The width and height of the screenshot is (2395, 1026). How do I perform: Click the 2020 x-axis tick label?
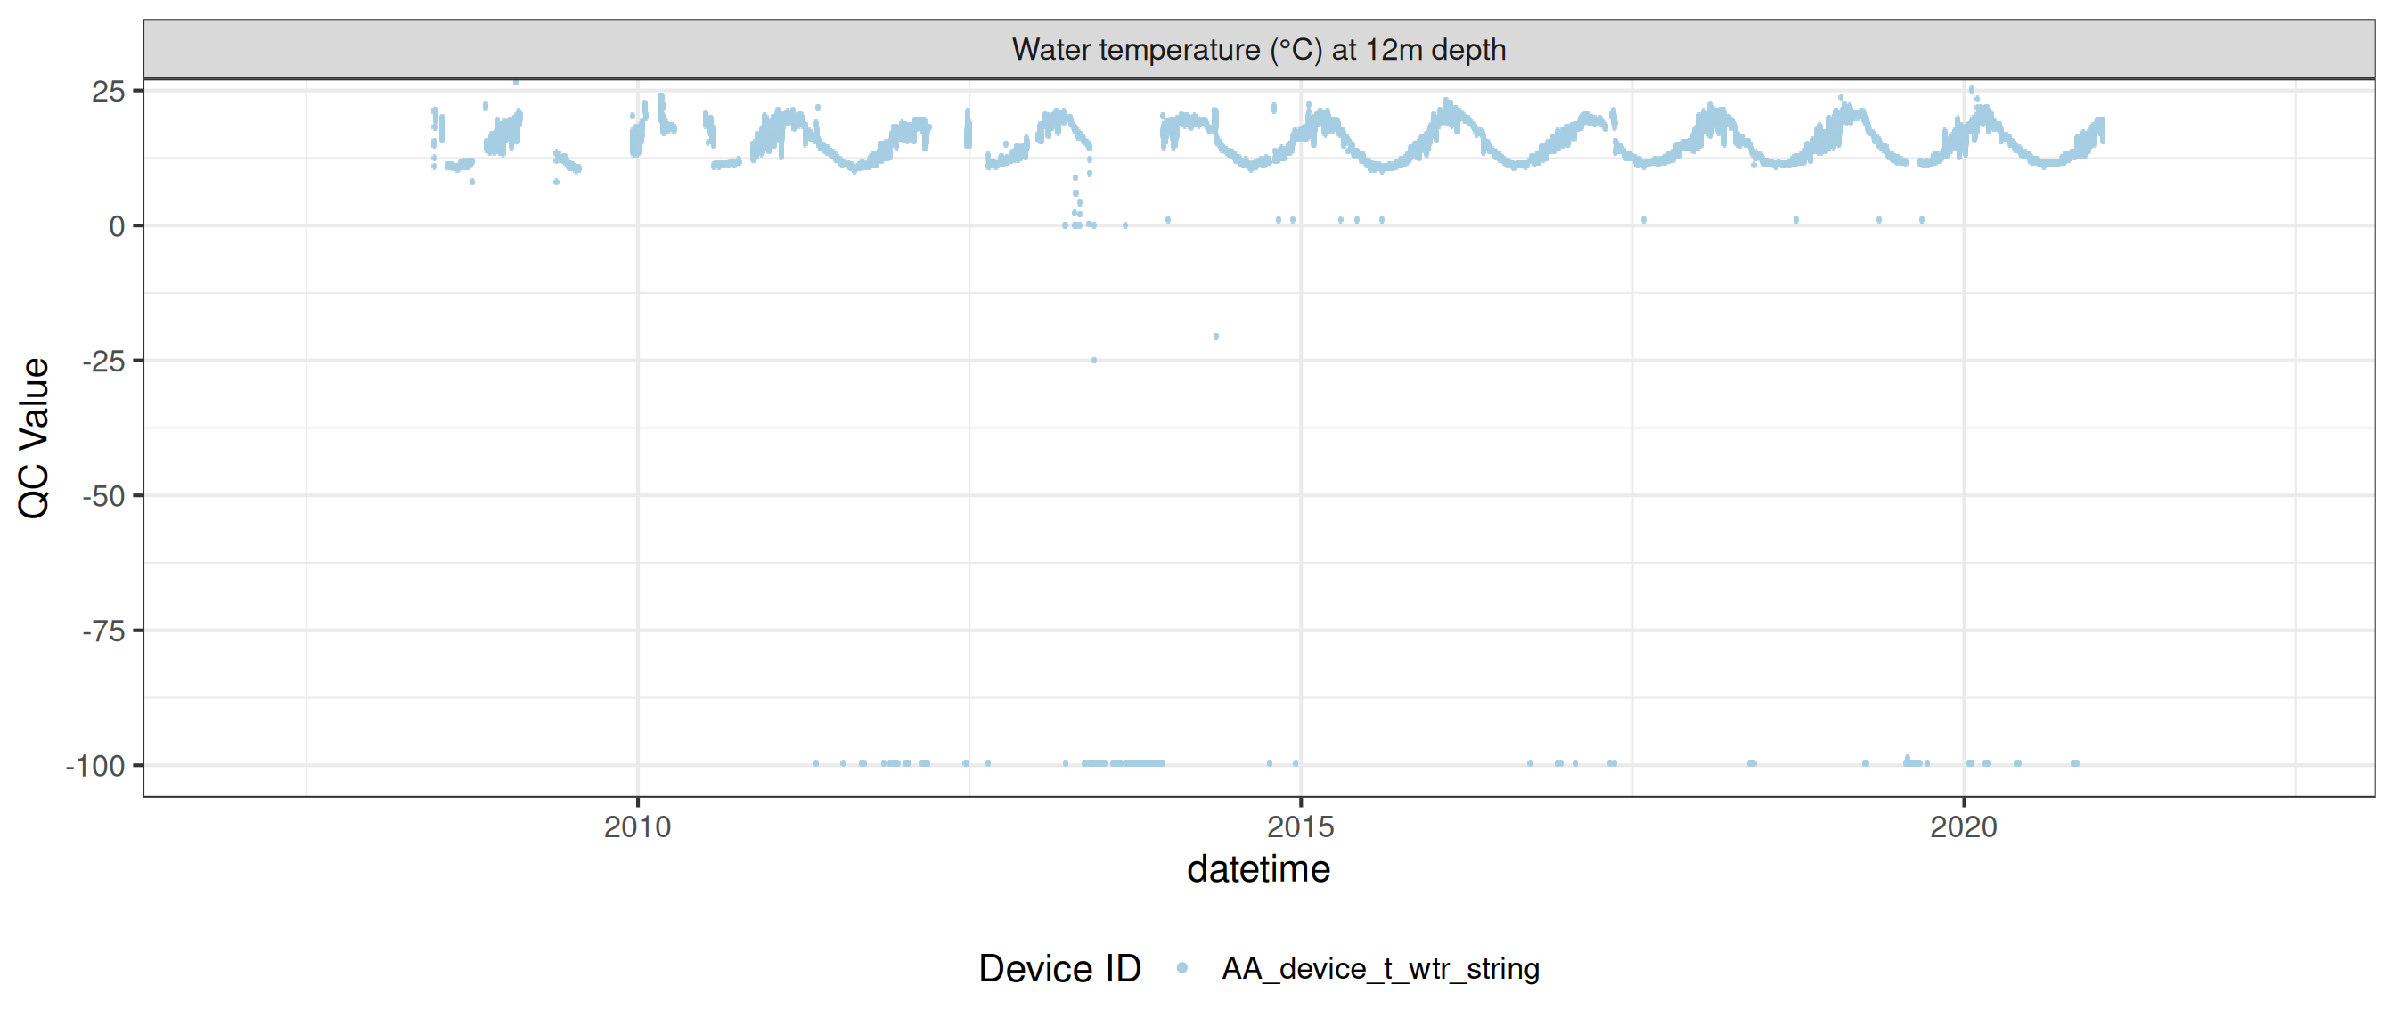[1963, 826]
